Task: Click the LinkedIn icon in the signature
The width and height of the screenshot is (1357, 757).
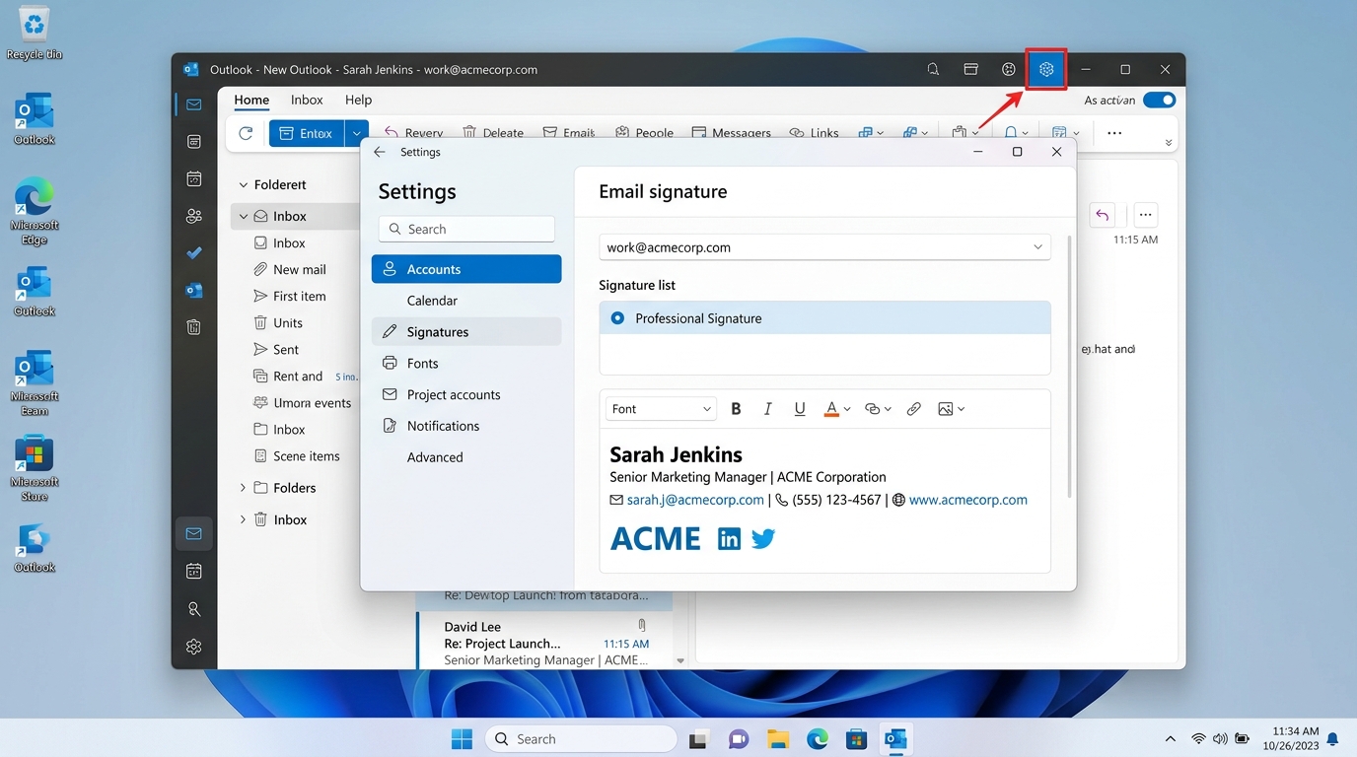Action: (x=729, y=539)
